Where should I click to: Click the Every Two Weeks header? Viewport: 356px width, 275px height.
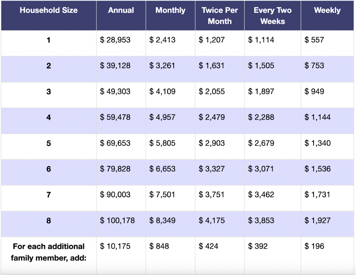[x=273, y=16]
